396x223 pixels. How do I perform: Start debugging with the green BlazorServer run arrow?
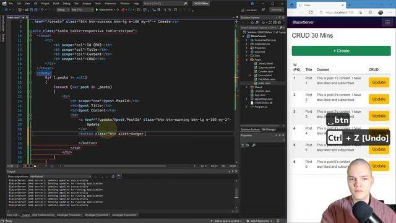tap(97, 10)
